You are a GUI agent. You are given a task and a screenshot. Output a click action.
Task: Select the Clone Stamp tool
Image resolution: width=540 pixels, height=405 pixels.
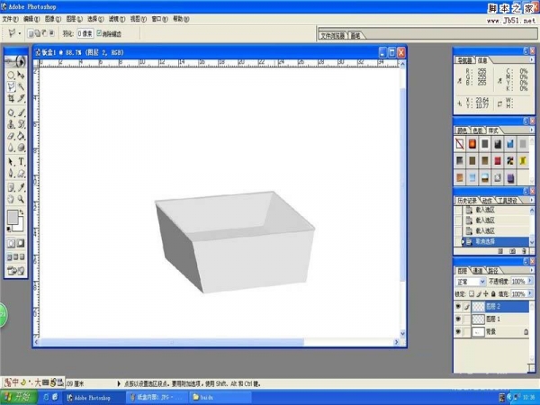(x=11, y=124)
